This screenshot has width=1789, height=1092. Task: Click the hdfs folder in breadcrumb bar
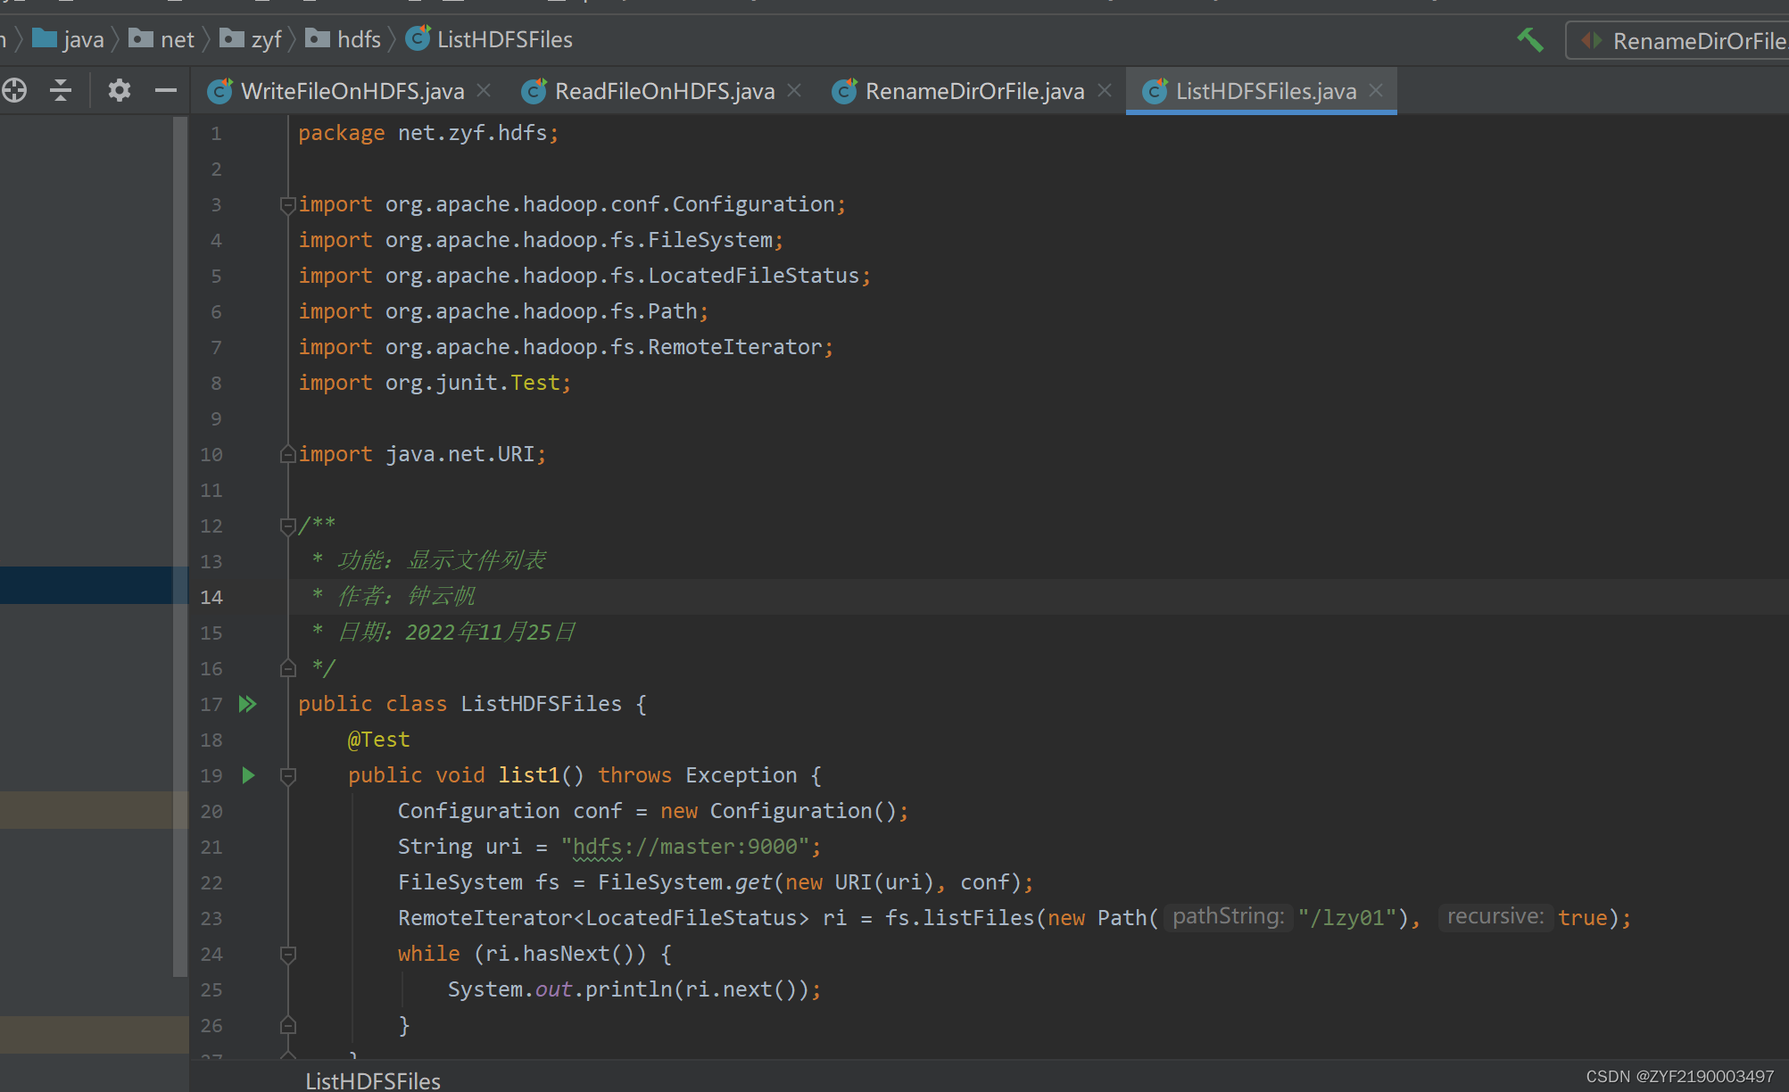(x=358, y=39)
